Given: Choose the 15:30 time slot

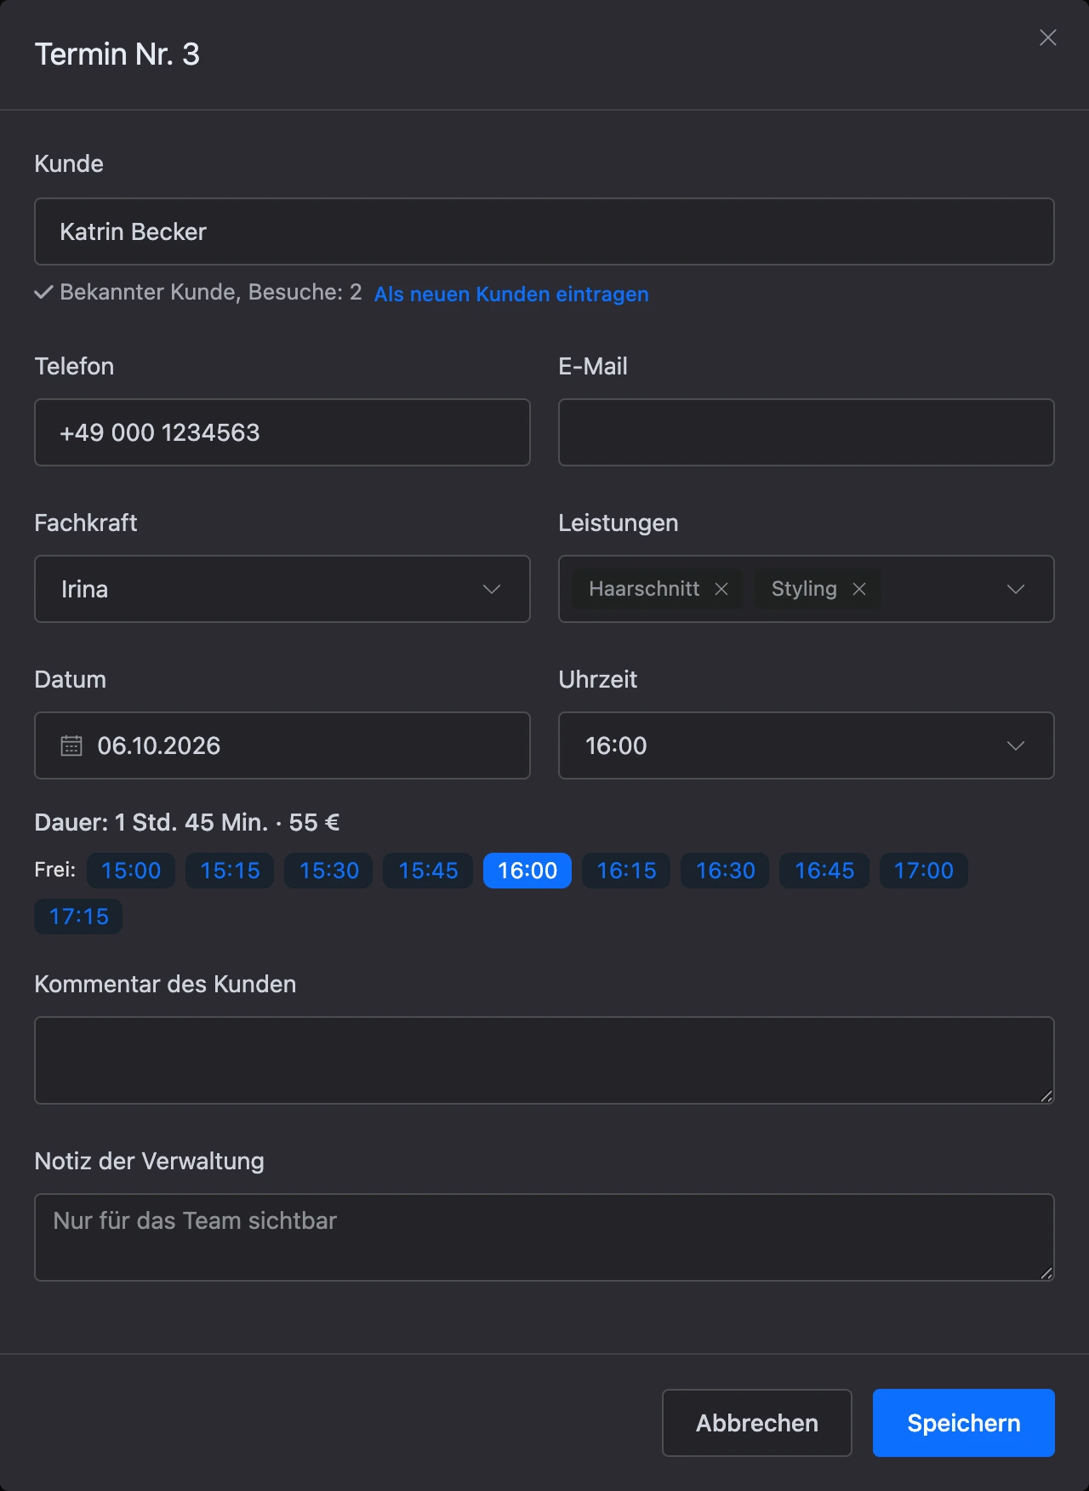Looking at the screenshot, I should (x=328, y=871).
